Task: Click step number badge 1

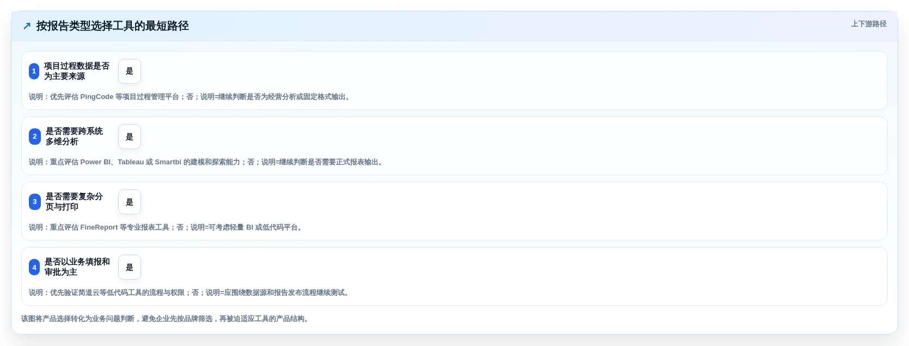Action: 34,71
